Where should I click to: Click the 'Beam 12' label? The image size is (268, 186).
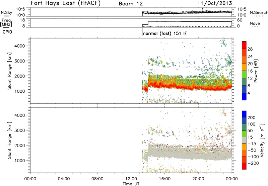point(131,4)
